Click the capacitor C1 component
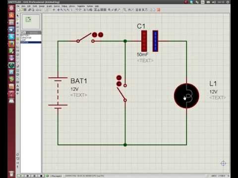 [x=150, y=41]
